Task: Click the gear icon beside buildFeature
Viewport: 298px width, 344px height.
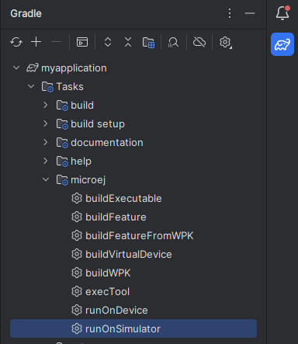Action: 77,217
